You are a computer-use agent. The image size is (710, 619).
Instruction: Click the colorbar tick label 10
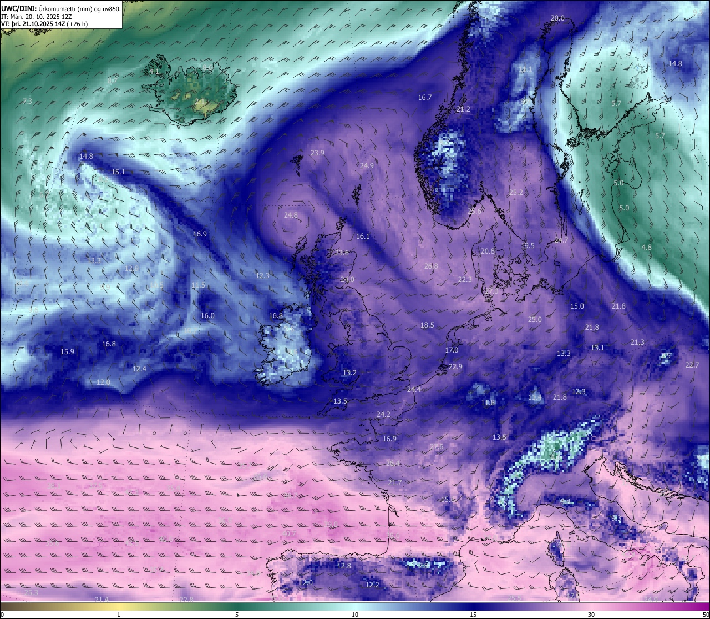[355, 615]
